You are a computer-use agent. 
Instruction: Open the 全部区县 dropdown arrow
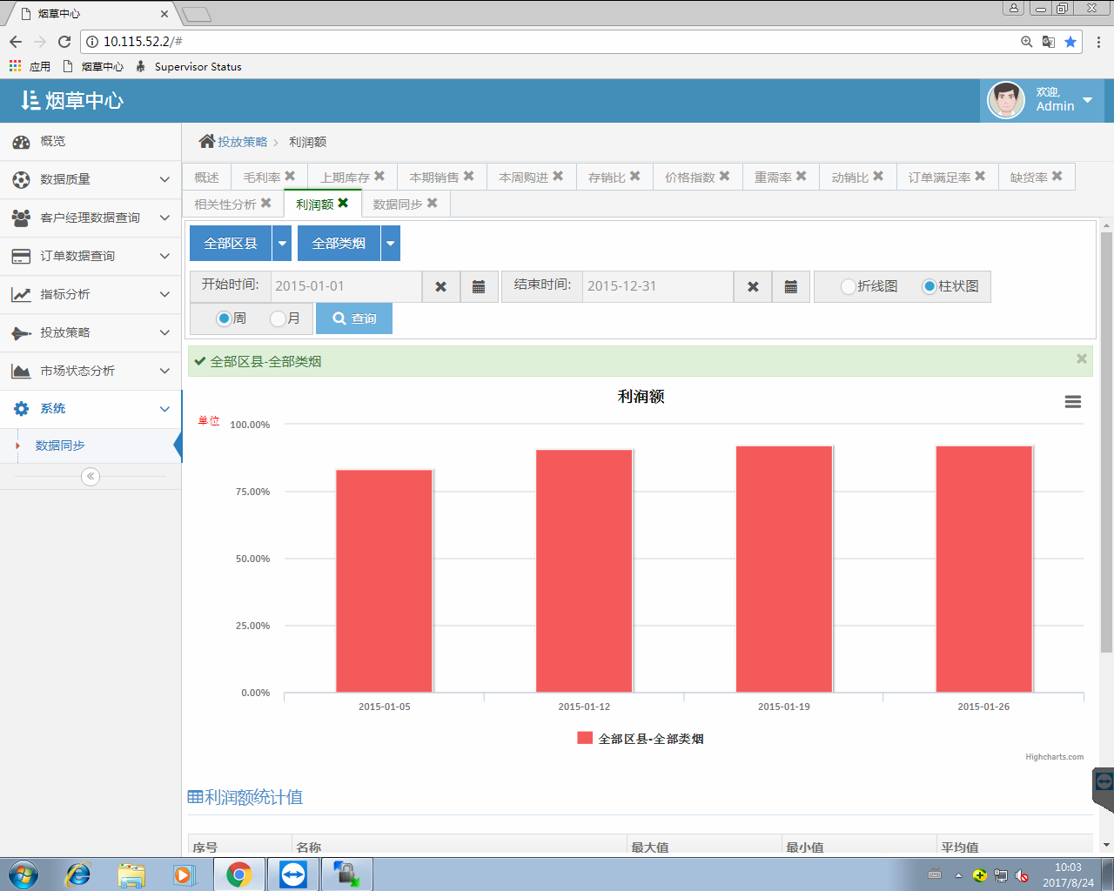pos(282,244)
